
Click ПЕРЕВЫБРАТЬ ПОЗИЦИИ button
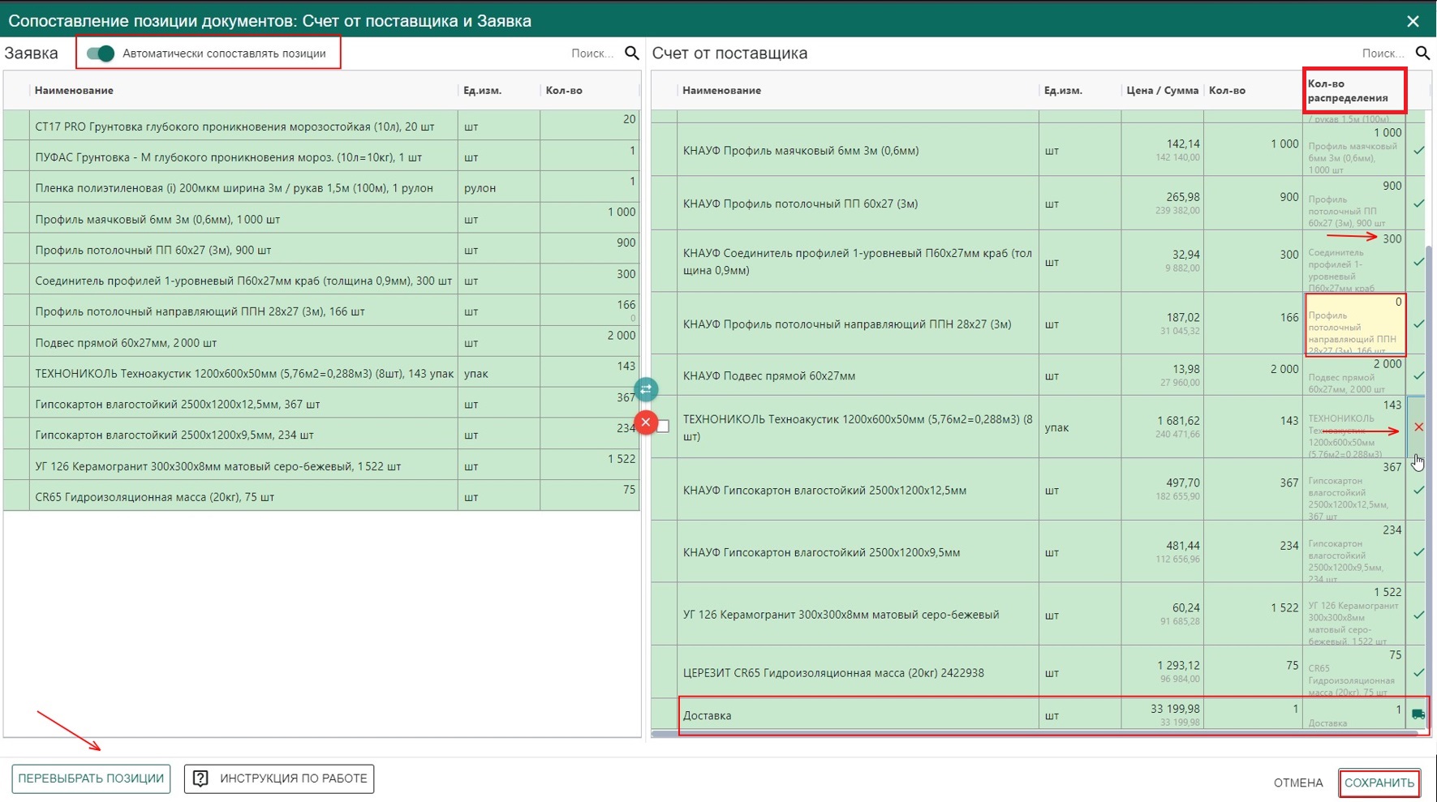pyautogui.click(x=91, y=778)
